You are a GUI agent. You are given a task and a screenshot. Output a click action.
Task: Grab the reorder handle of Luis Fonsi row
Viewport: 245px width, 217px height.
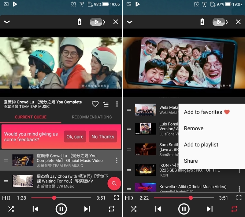(129, 129)
